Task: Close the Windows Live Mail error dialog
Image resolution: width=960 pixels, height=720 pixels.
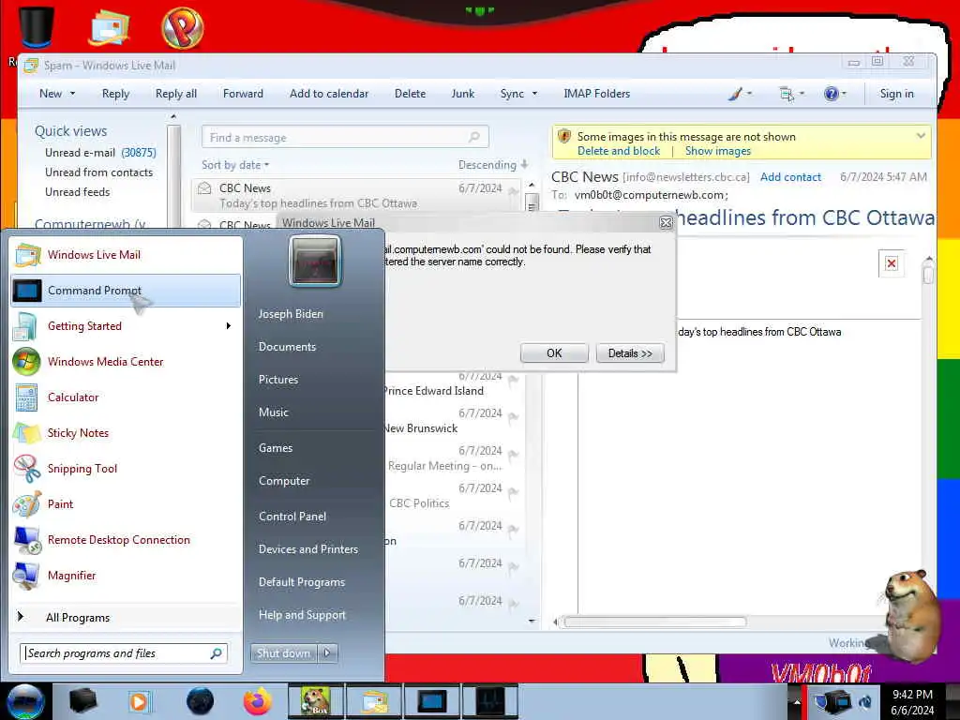Action: (667, 223)
